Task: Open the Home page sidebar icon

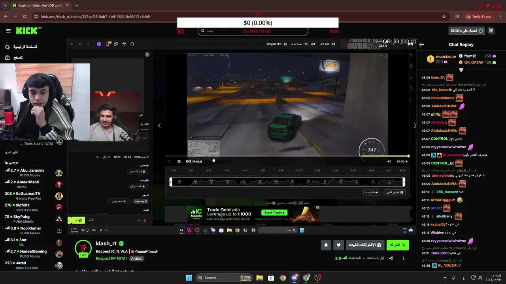Action: point(7,47)
